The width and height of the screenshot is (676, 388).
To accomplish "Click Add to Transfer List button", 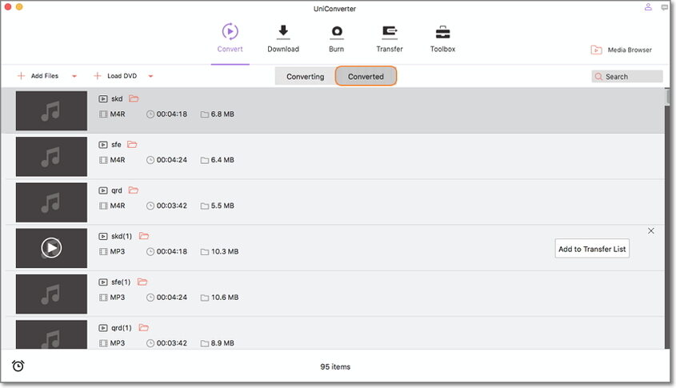I will pyautogui.click(x=592, y=249).
